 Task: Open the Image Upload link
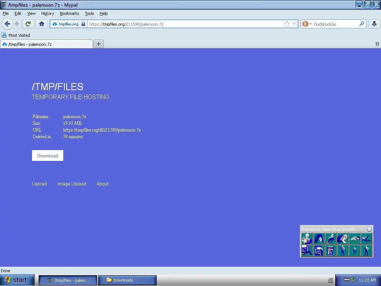[72, 184]
